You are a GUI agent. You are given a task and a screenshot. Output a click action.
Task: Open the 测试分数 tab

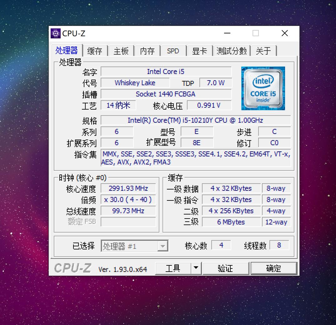[x=232, y=51]
